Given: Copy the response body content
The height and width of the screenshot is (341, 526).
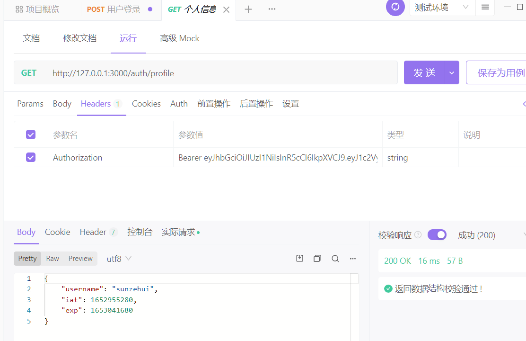Looking at the screenshot, I should tap(317, 258).
